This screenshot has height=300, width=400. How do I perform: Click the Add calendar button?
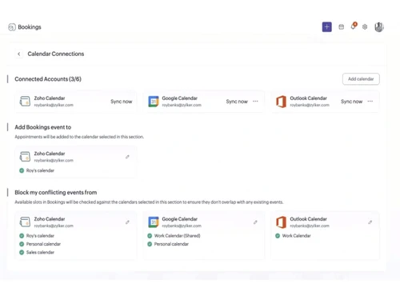(x=361, y=79)
